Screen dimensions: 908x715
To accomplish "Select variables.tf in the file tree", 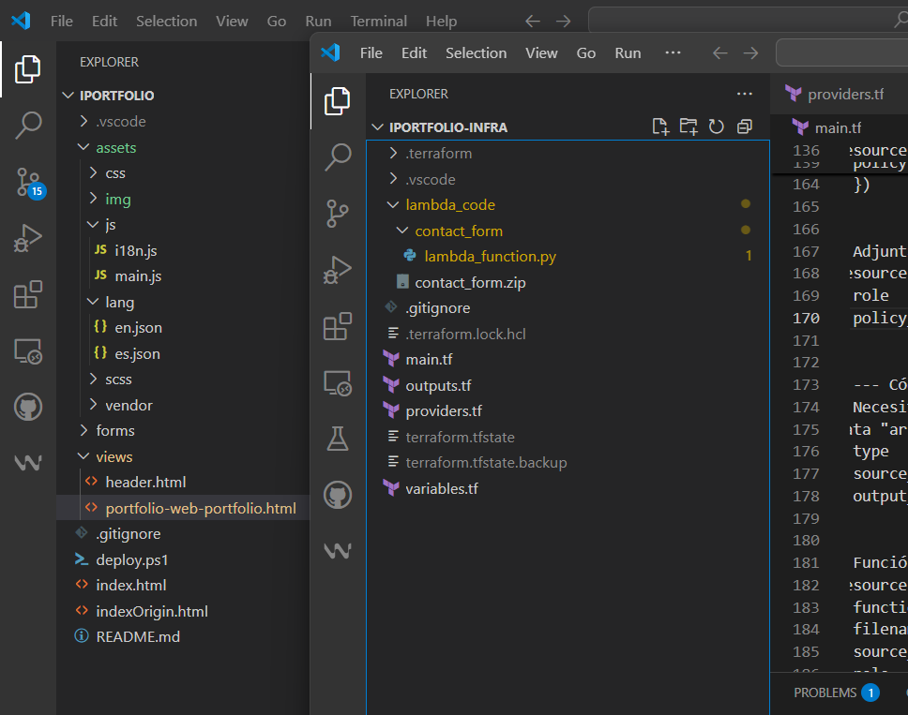I will click(441, 488).
